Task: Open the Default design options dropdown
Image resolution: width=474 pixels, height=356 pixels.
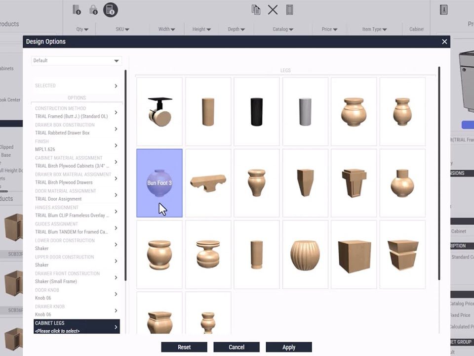Action: point(77,61)
